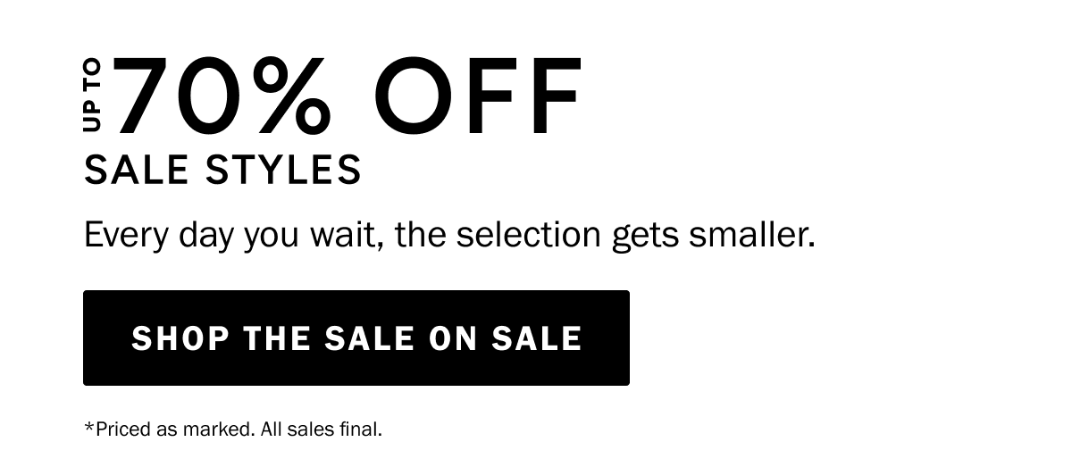
Task: Click the 'Every day you wait' tagline
Action: [449, 235]
